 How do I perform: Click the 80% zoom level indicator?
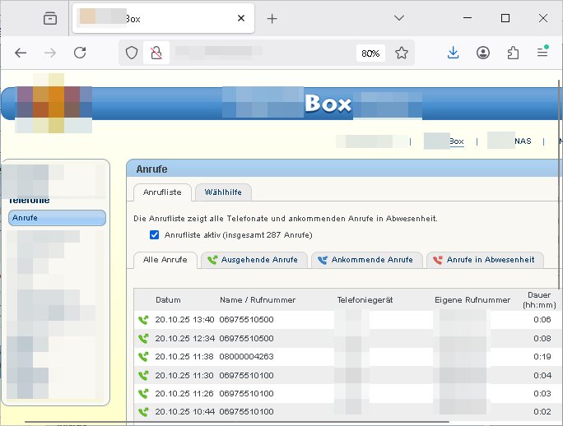coord(370,53)
